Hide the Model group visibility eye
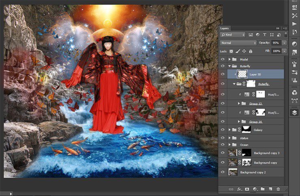The height and width of the screenshot is (196, 300). 223,59
